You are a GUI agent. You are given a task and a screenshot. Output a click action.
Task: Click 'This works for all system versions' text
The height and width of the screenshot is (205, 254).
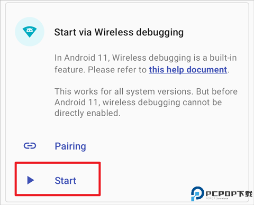124,91
